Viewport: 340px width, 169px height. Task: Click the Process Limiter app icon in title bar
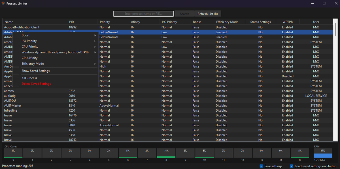[3, 3]
